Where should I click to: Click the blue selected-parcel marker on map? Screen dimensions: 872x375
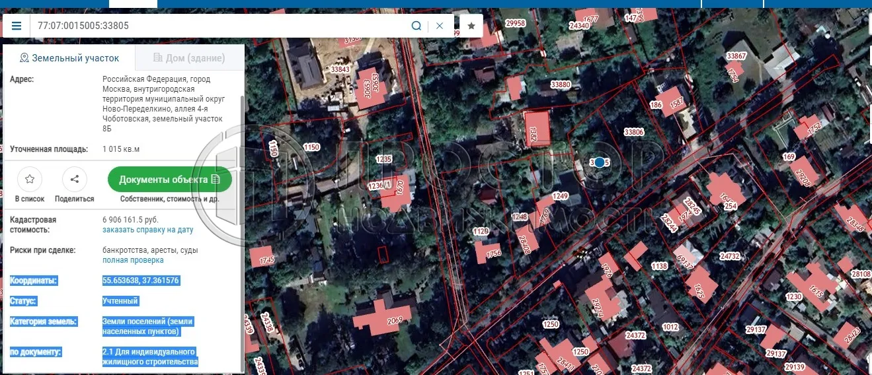(600, 162)
